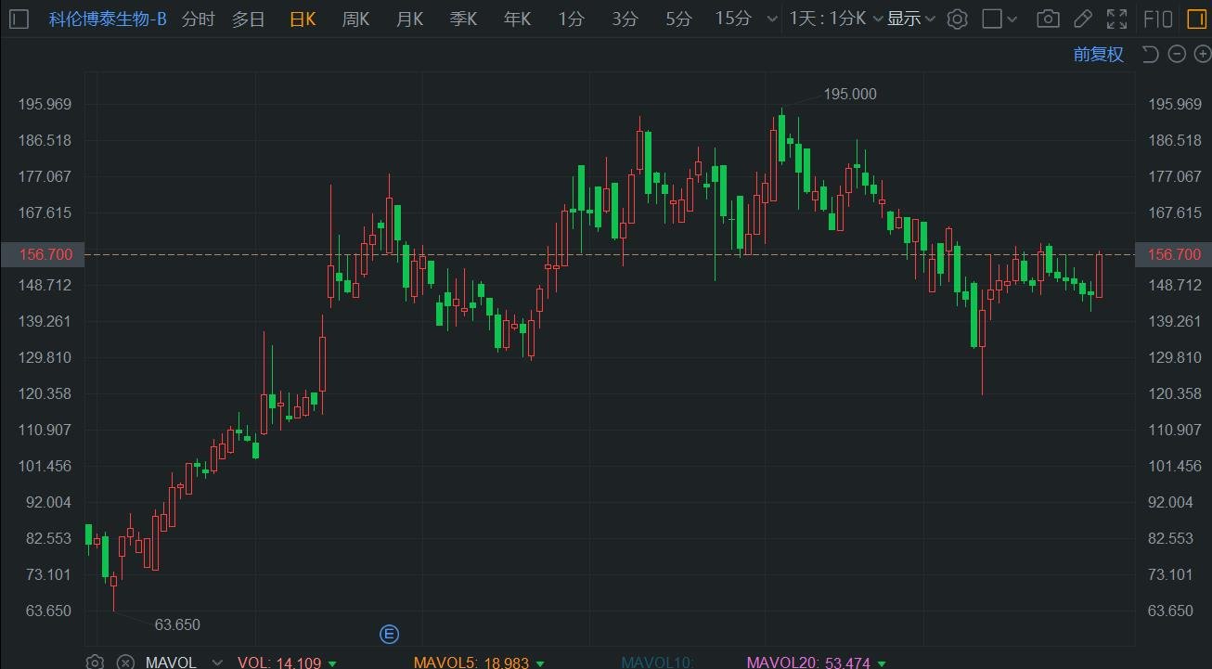Click the 63.650 low price annotation
1212x669 pixels.
point(177,624)
